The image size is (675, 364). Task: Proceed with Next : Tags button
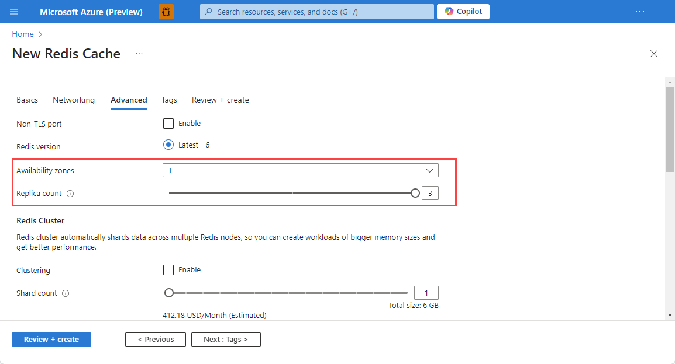(226, 339)
